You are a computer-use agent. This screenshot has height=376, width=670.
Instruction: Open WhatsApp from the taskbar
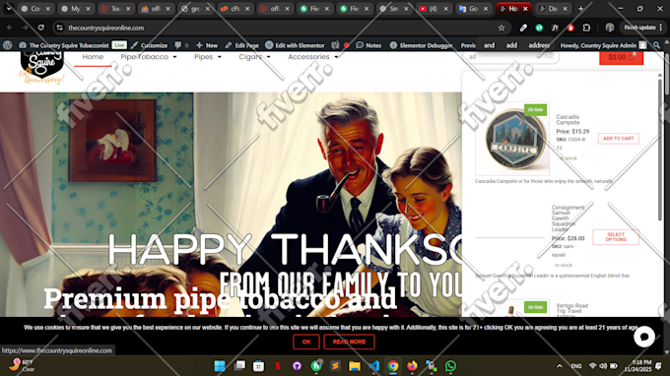pos(450,366)
